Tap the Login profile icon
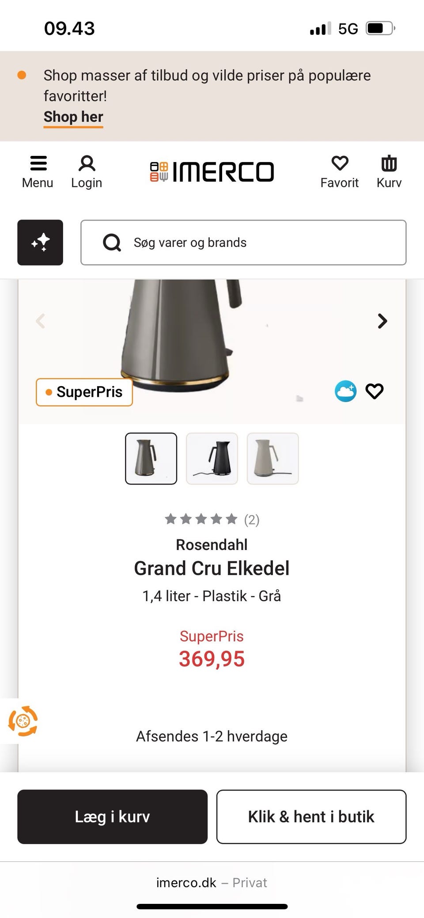 pos(87,171)
